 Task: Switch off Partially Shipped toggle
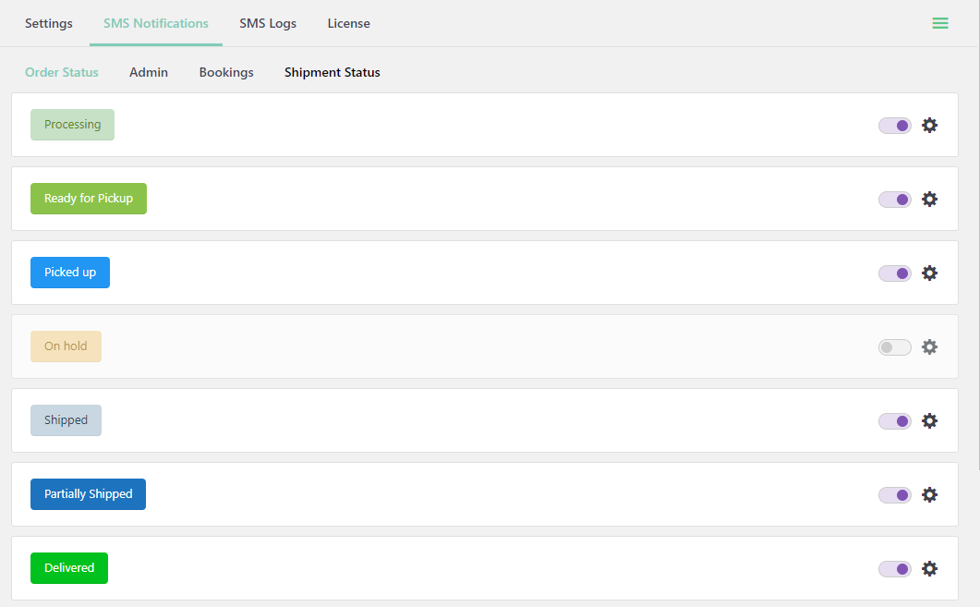(894, 495)
